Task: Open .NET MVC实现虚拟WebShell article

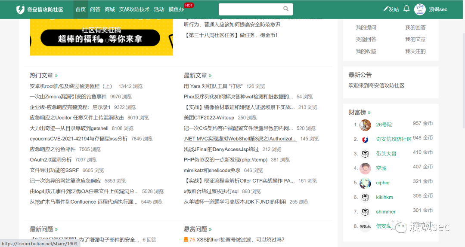Action: click(x=240, y=139)
